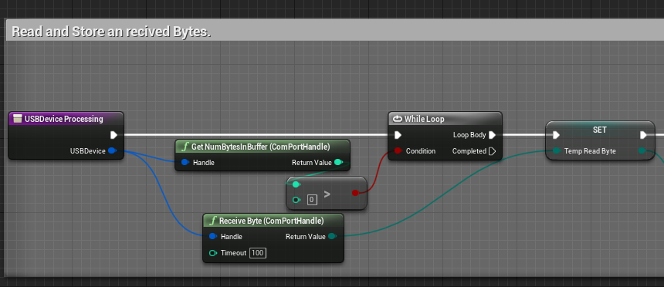The width and height of the screenshot is (664, 287).
Task: Select the comment box titled Read and Store
Action: point(111,32)
